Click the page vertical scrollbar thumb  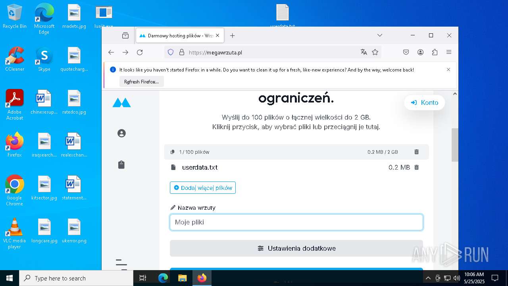(x=455, y=145)
